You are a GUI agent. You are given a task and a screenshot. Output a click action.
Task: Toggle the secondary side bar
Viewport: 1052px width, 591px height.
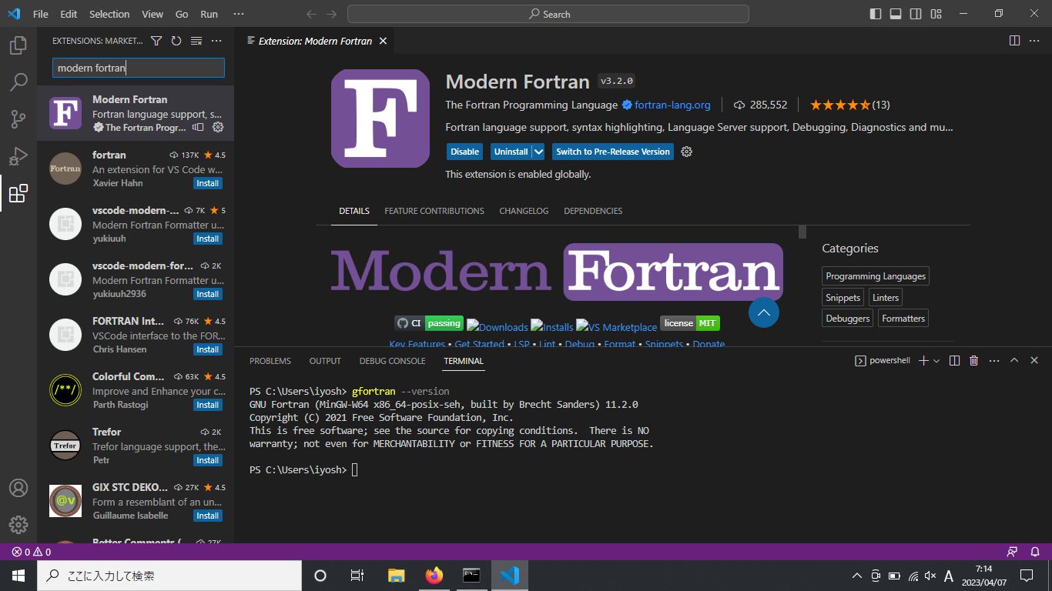[916, 14]
